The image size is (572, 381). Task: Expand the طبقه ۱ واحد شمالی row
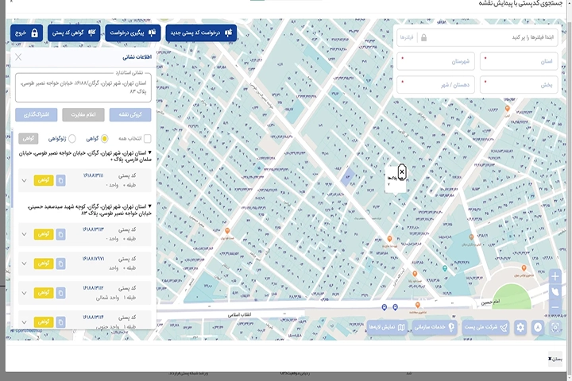[24, 293]
